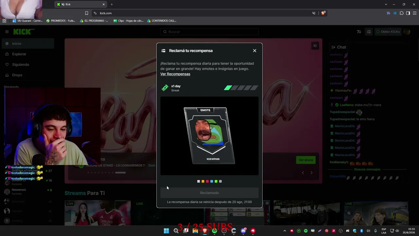Toggle the browser sidebar panel
The width and height of the screenshot is (419, 236).
[x=408, y=13]
